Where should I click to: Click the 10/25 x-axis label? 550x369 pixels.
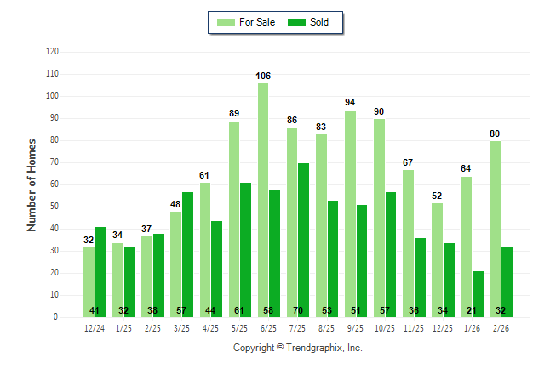coord(385,328)
